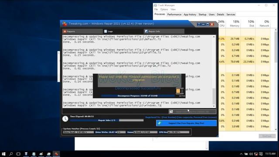Open the Windows Start menu
The image size is (279, 157).
tap(3, 154)
